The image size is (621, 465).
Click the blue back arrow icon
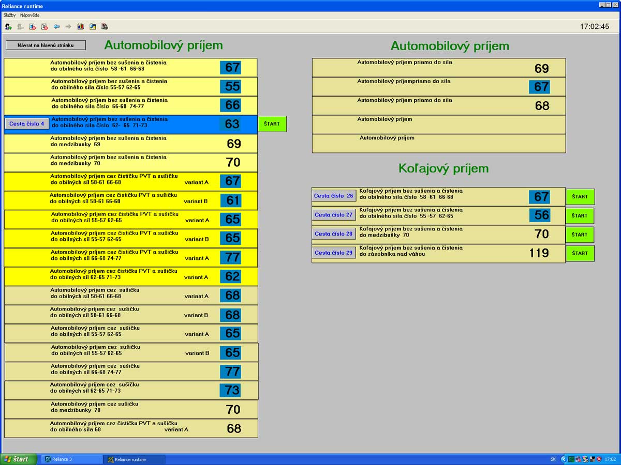(56, 26)
